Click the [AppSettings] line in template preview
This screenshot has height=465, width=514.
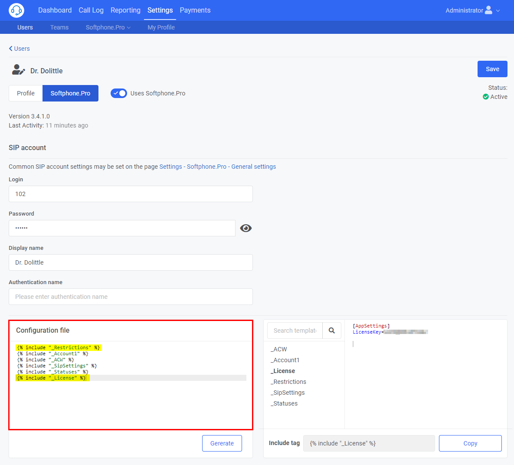(371, 326)
